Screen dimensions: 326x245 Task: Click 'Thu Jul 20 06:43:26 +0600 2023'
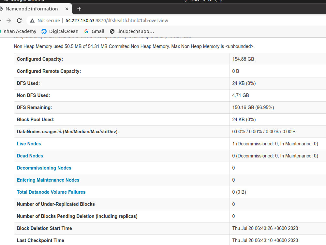coord(265,228)
